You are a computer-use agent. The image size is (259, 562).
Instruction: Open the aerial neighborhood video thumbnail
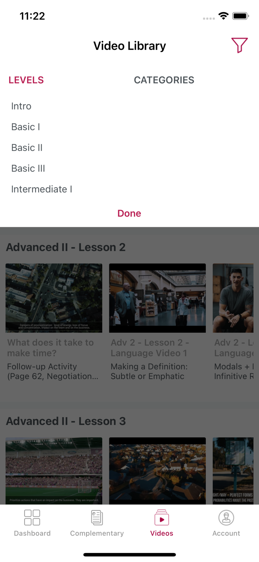(157, 471)
